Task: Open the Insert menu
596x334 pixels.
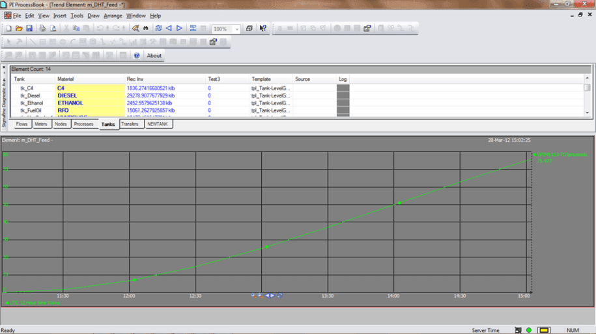Action: (x=60, y=16)
